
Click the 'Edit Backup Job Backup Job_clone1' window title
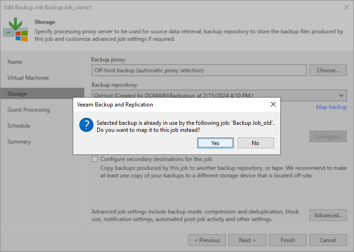tap(47, 8)
